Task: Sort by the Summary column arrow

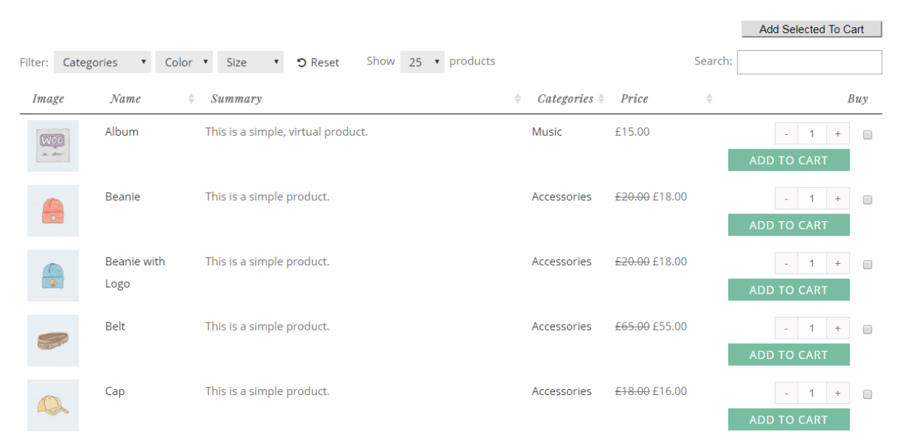Action: pos(516,98)
